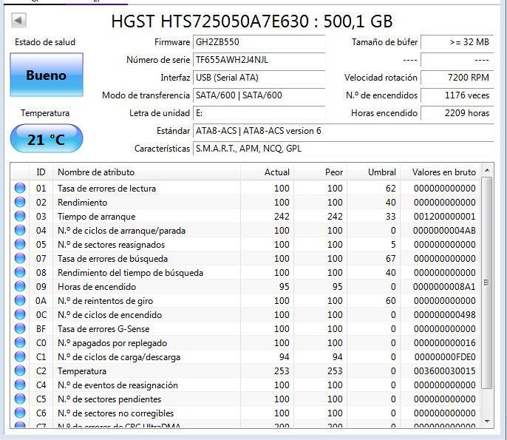Click status icon of ciclos de carga/descarga row

click(20, 357)
